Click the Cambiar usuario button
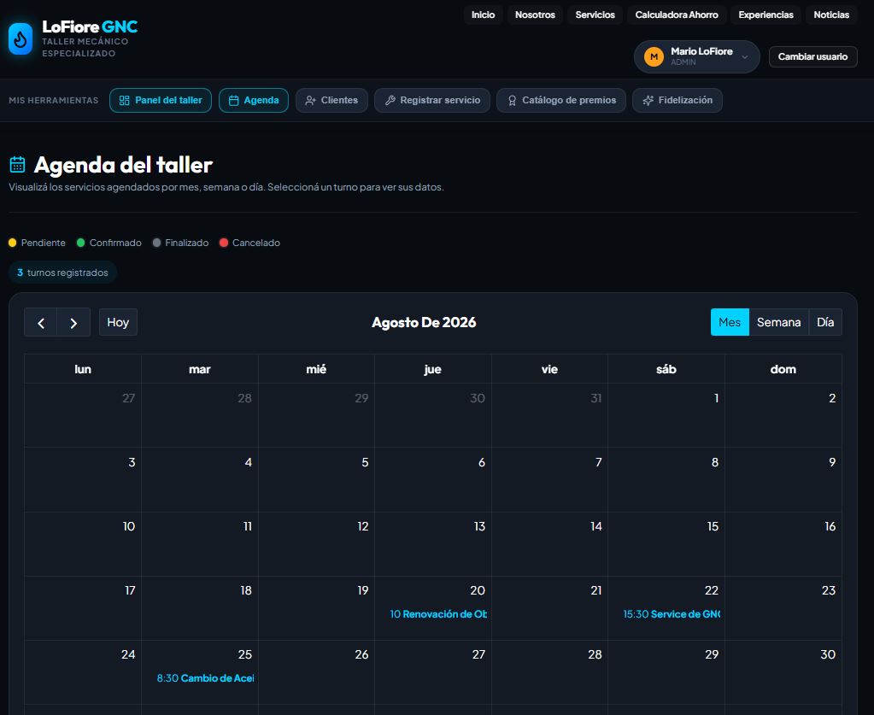Screen dimensions: 874x715 point(812,57)
